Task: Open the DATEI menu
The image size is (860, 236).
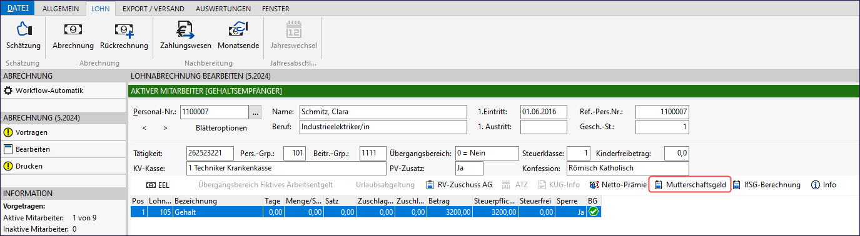Action: [18, 9]
